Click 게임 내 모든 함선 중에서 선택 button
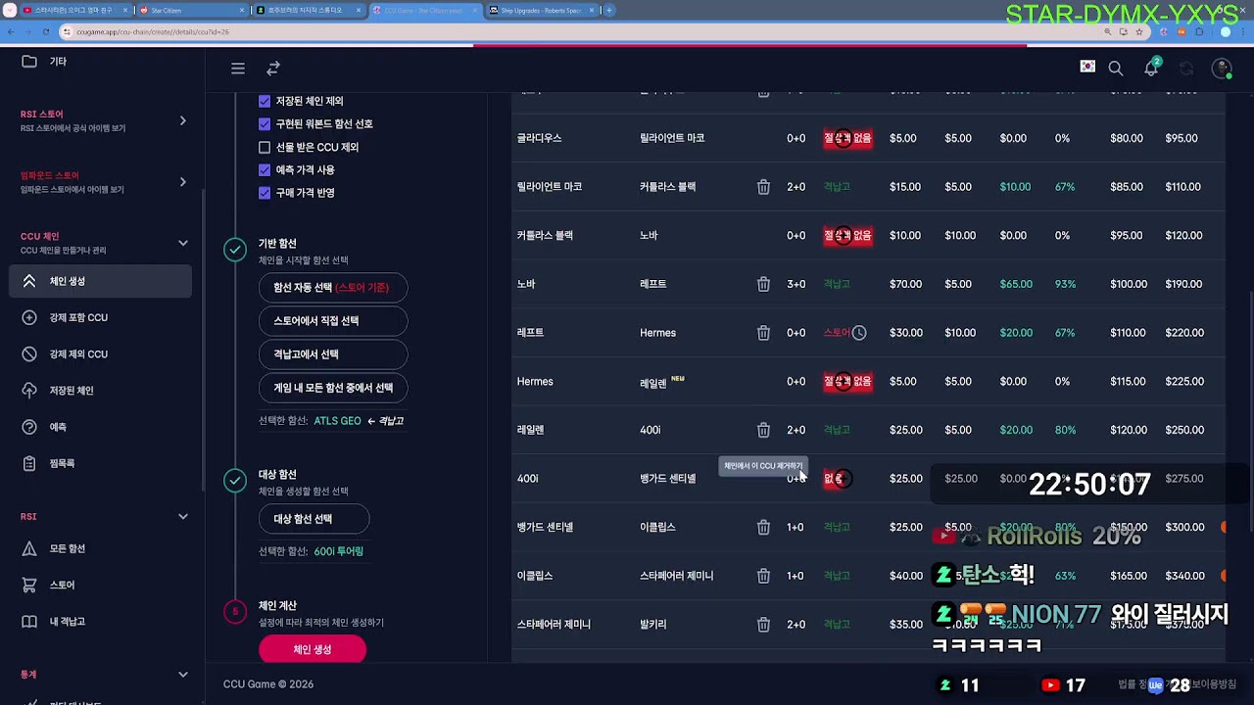This screenshot has width=1254, height=705. pos(333,388)
